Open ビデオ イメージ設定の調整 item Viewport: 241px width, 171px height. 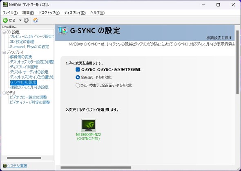pos(30,103)
